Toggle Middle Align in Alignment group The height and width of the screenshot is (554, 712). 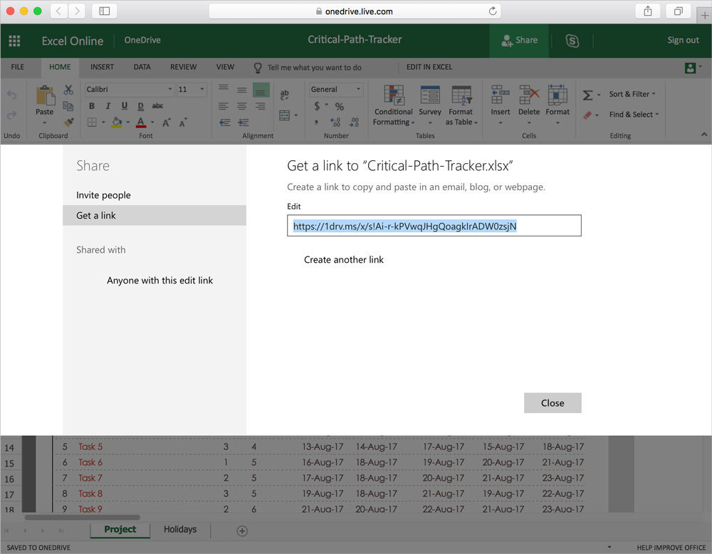point(241,90)
